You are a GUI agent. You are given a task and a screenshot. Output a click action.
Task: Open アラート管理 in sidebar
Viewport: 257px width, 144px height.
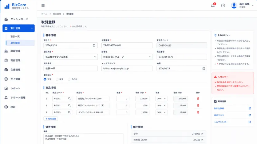18,98
